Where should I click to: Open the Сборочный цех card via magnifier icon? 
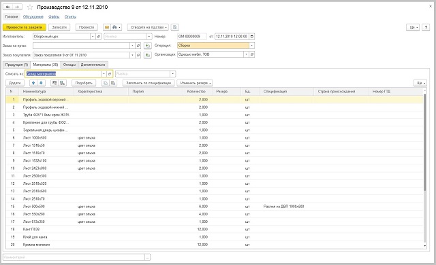98,36
